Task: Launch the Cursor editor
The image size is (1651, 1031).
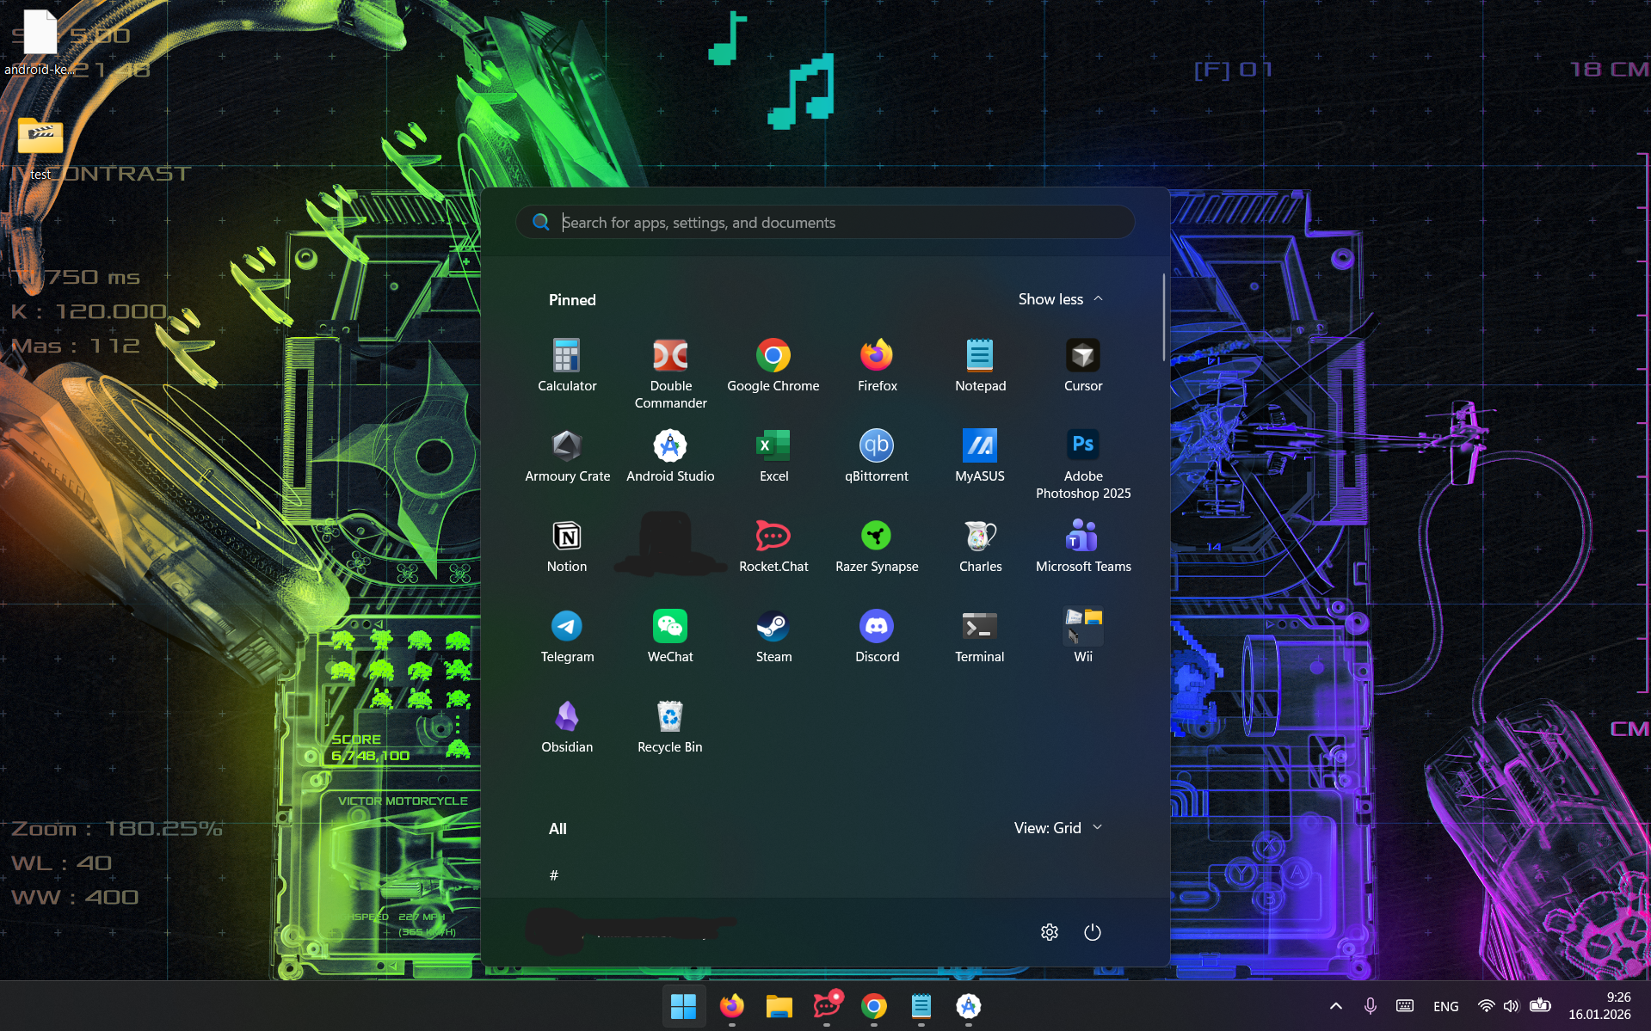Action: pos(1083,365)
